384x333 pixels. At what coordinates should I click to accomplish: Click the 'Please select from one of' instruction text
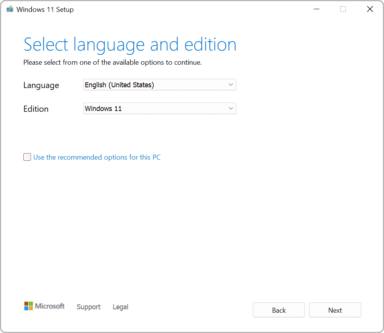(113, 62)
